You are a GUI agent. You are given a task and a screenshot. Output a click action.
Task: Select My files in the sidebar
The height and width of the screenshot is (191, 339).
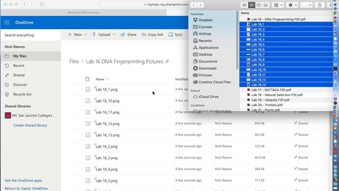pos(31,56)
